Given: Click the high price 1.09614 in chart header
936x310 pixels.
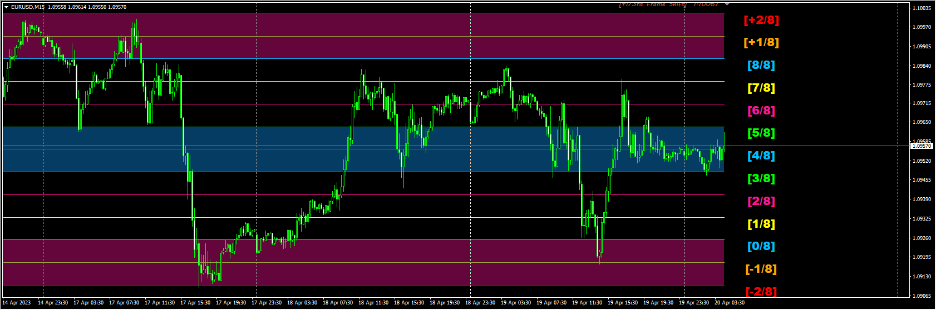Looking at the screenshot, I should click(x=77, y=7).
